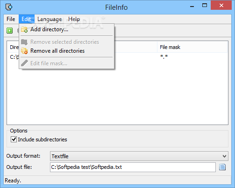
Task: Minimize the FileInfo window
Action: (192, 6)
